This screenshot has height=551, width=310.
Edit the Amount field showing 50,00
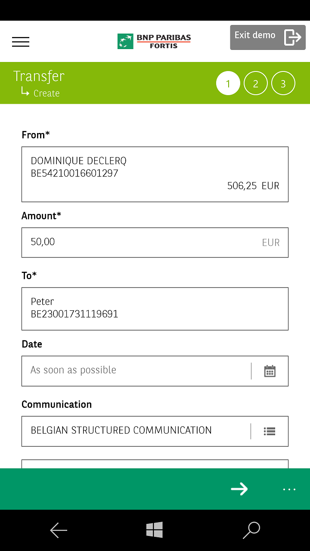[x=142, y=242]
